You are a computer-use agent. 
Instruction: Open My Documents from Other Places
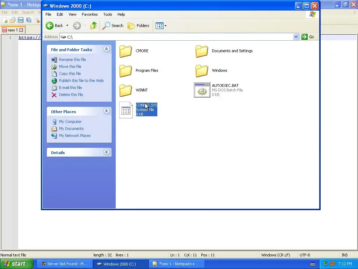coord(71,129)
